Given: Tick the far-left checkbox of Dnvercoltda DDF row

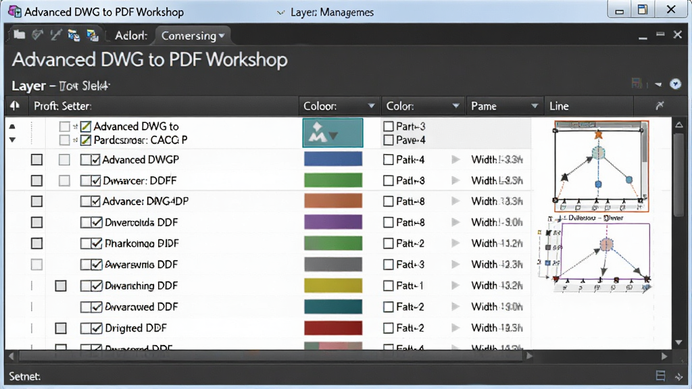Looking at the screenshot, I should coord(36,222).
